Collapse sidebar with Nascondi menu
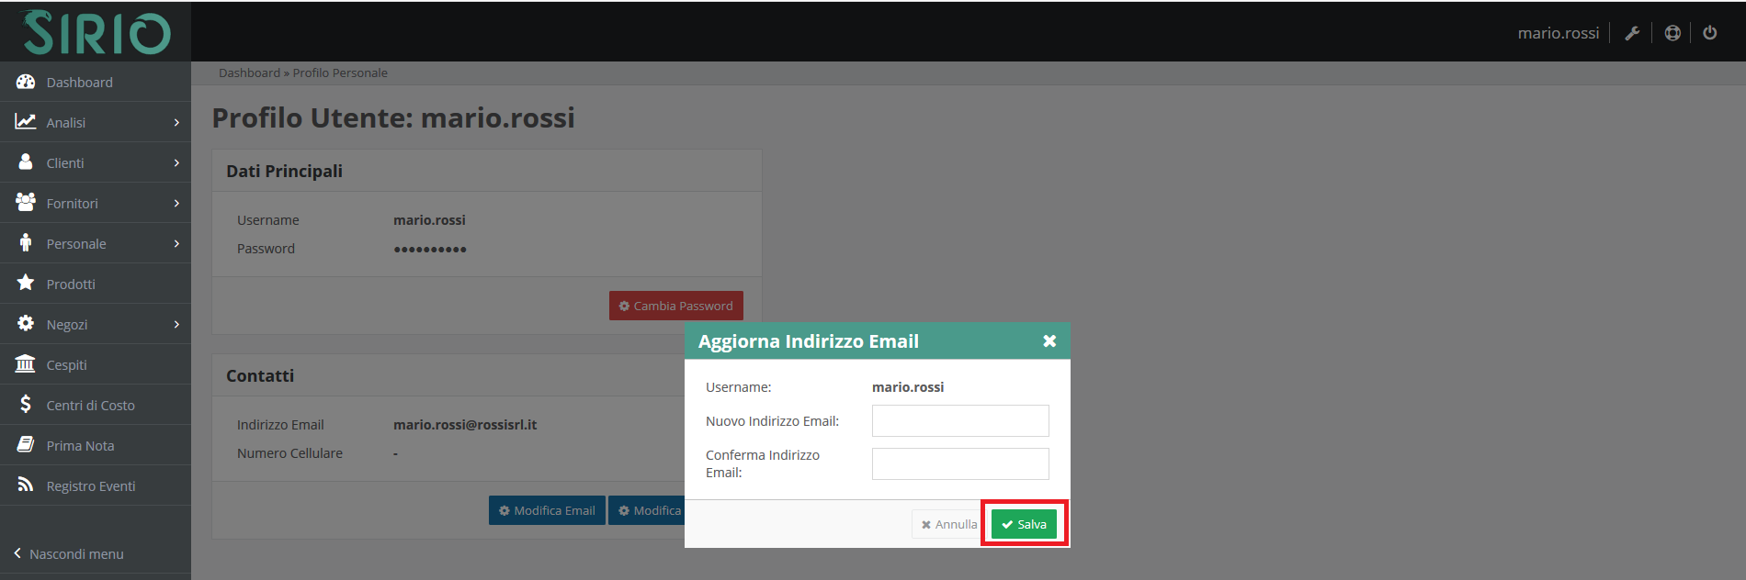The height and width of the screenshot is (580, 1746). [x=69, y=553]
